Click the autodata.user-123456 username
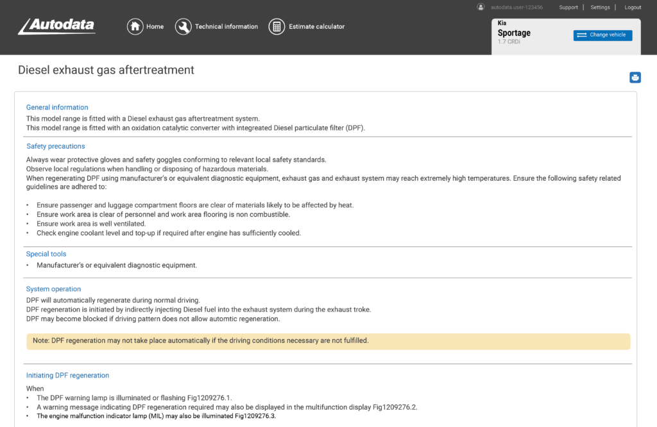The width and height of the screenshot is (657, 427). click(x=516, y=8)
